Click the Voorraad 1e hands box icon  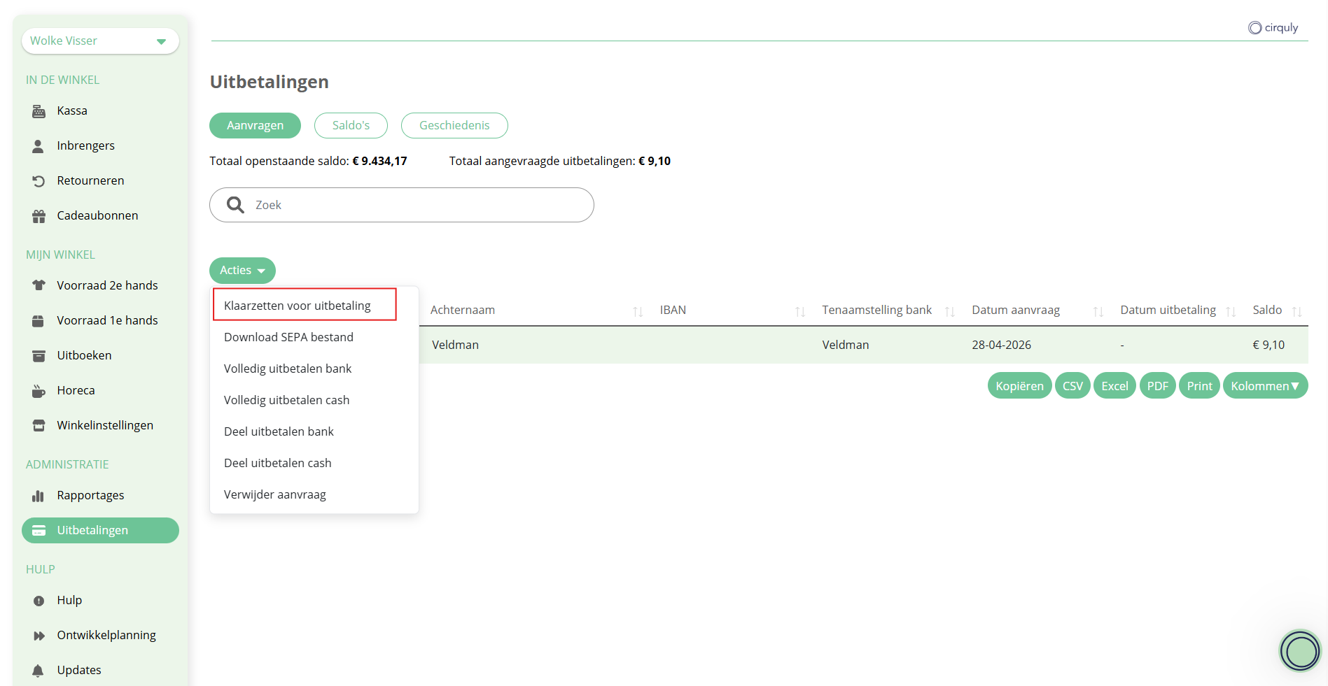click(x=39, y=321)
